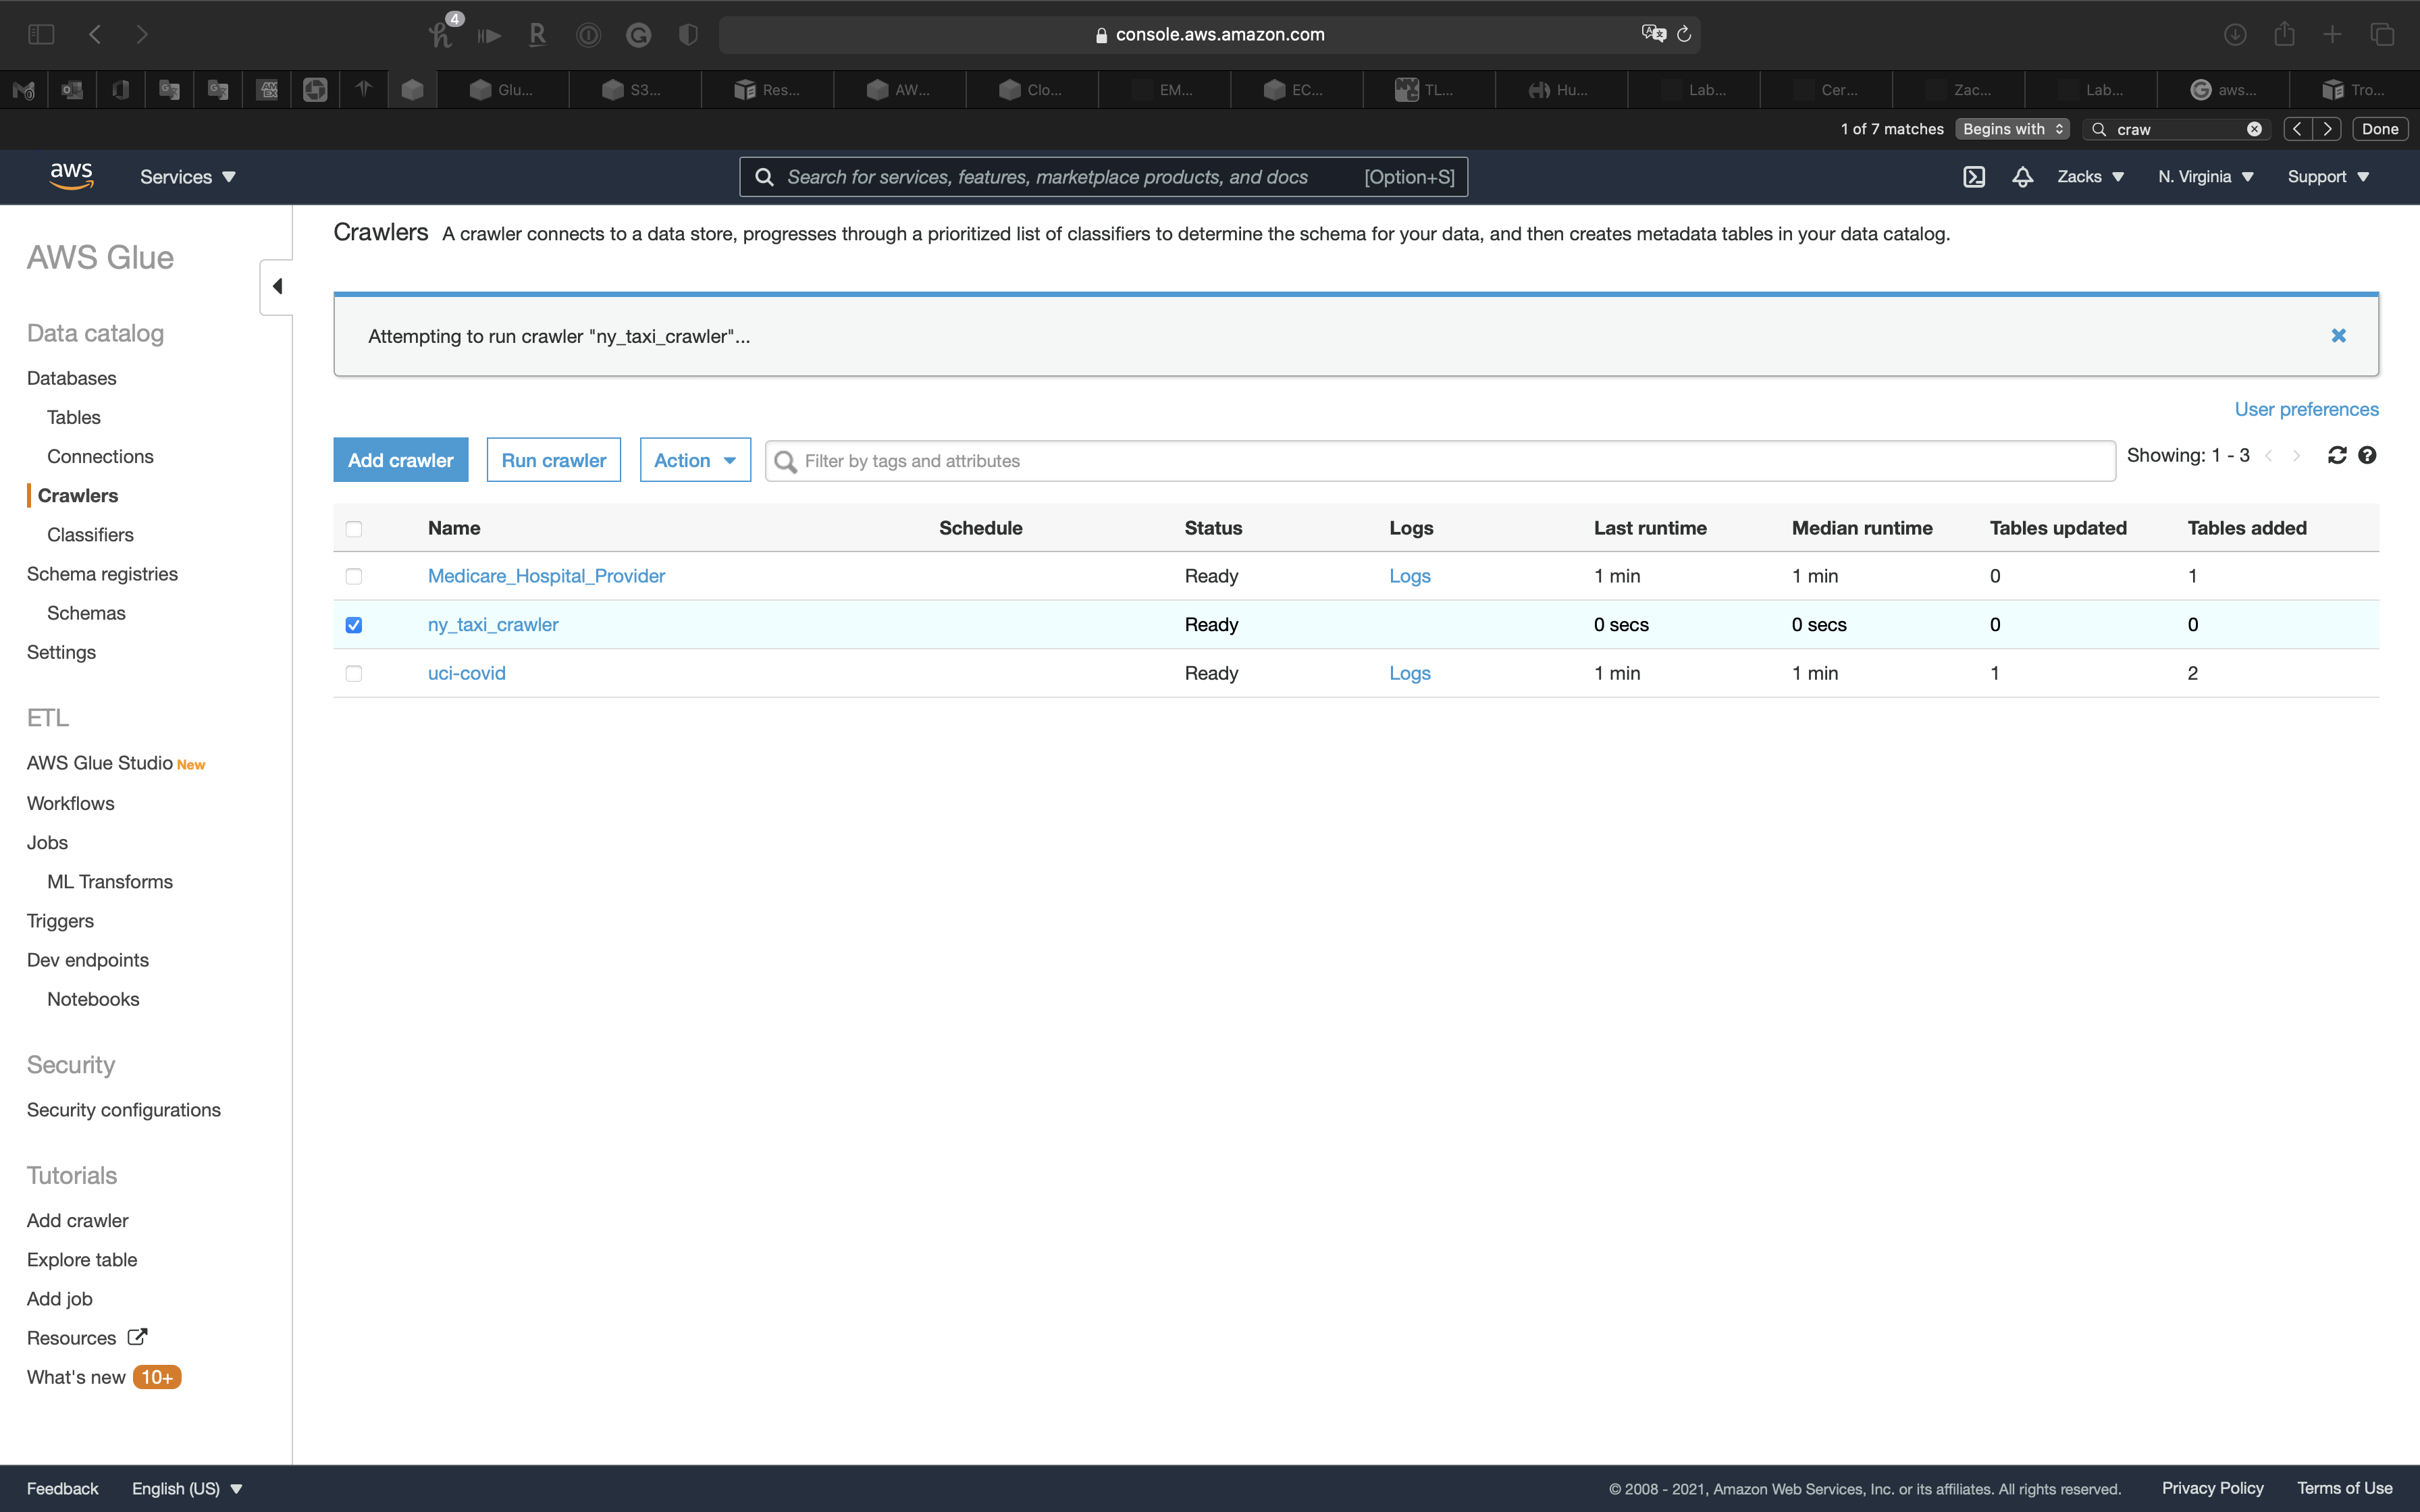Open the CloudShell terminal icon
This screenshot has width=2420, height=1512.
(x=1973, y=177)
